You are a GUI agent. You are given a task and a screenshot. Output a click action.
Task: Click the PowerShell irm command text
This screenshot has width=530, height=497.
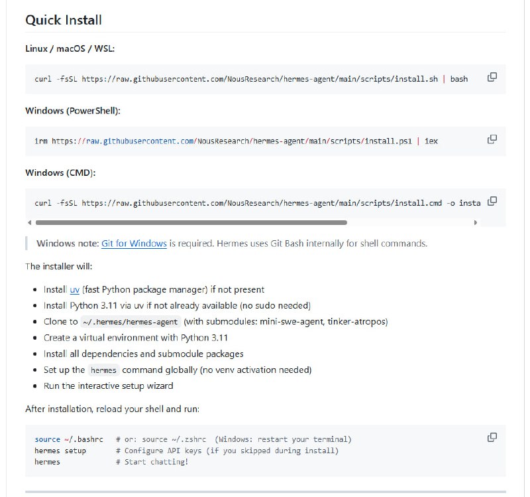pyautogui.click(x=236, y=141)
